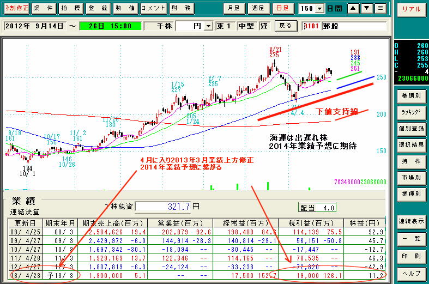Click the 配当 4.0 dividend box
Screen dimensions: 429x284
coord(317,208)
